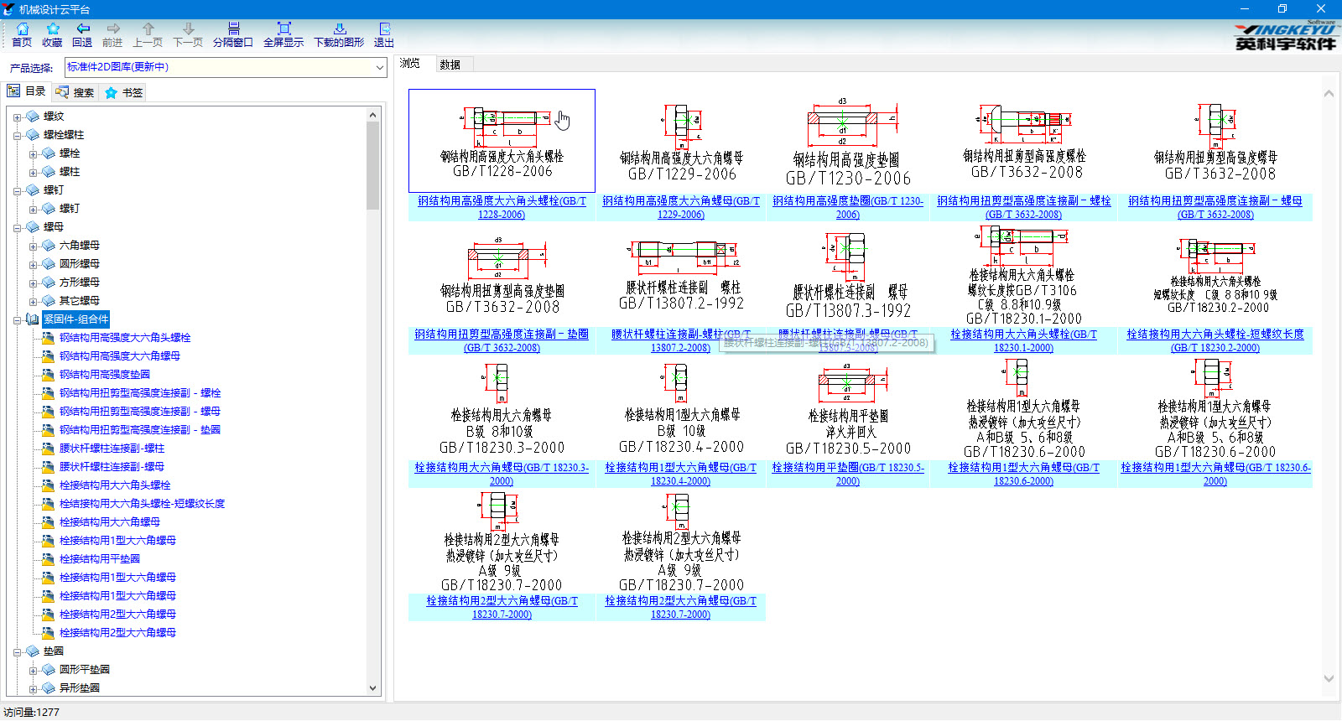Collapse the 紧固件-组合件 tree node
This screenshot has height=721, width=1342.
(x=18, y=319)
